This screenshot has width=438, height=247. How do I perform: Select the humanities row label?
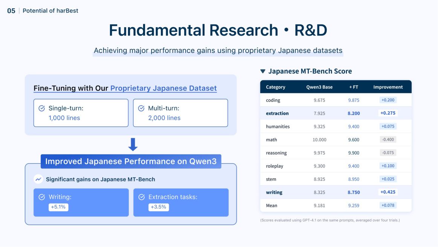tap(278, 126)
